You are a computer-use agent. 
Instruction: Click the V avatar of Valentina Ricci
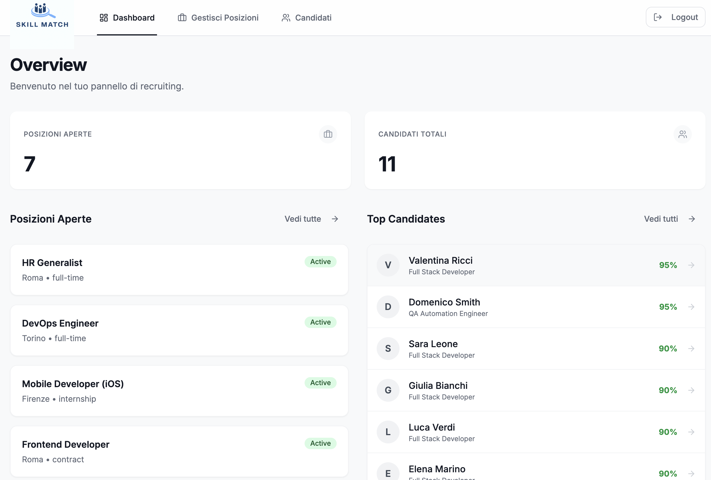(x=388, y=265)
